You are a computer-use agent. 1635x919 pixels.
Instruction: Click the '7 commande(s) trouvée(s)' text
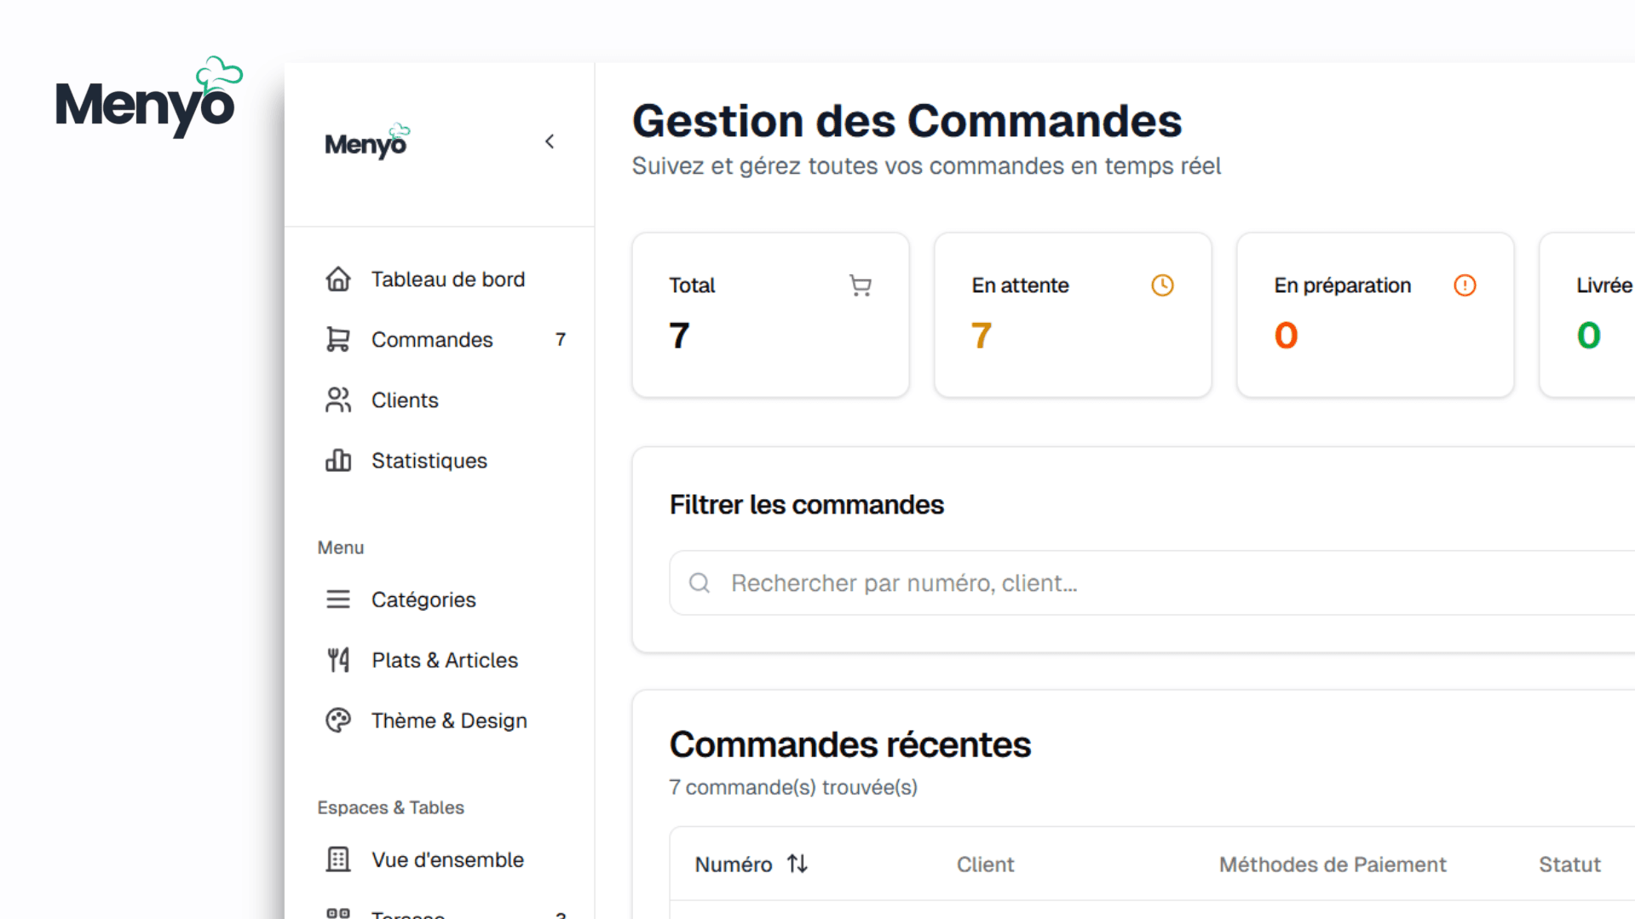[x=793, y=787]
